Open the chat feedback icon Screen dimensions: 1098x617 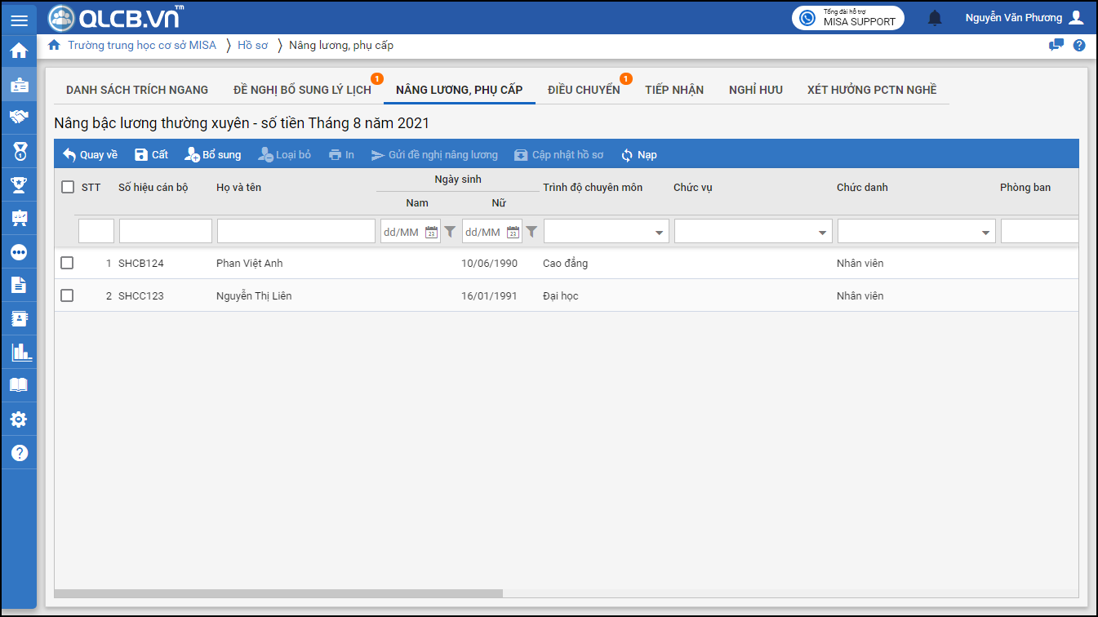click(x=1056, y=46)
